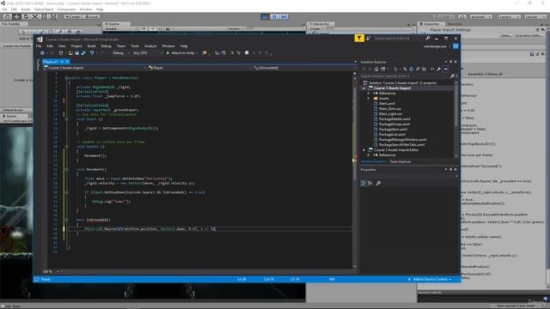
Task: Toggle Unity's Local handle rotation button
Action: tap(91, 16)
